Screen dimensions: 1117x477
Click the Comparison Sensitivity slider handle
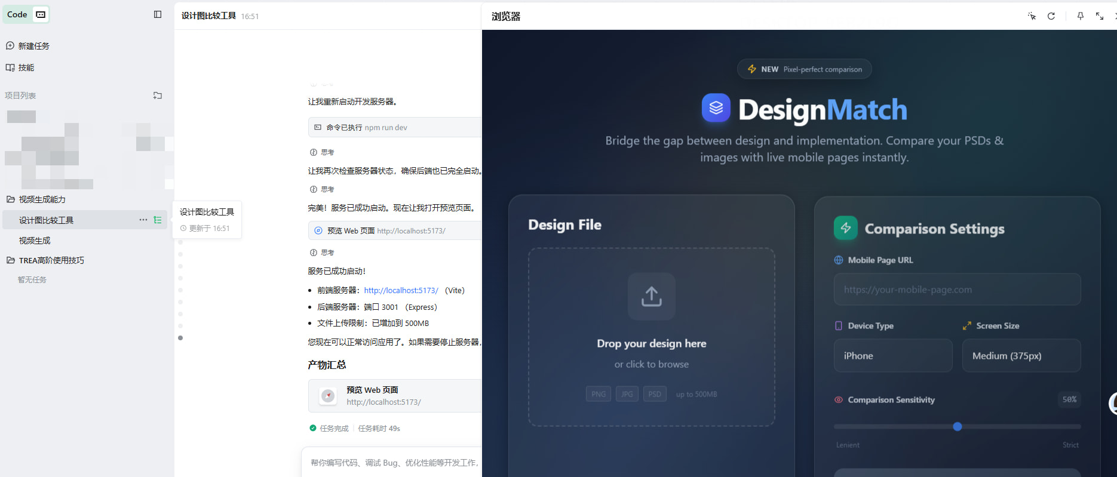click(x=957, y=426)
